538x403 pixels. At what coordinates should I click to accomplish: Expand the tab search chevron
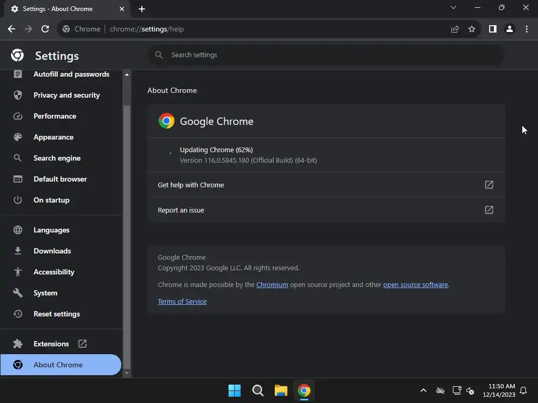(453, 7)
